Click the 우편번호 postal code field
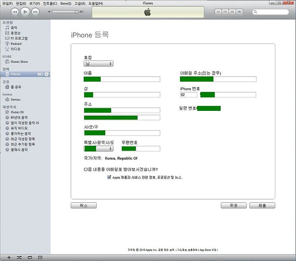The width and height of the screenshot is (296, 261). coord(141,149)
